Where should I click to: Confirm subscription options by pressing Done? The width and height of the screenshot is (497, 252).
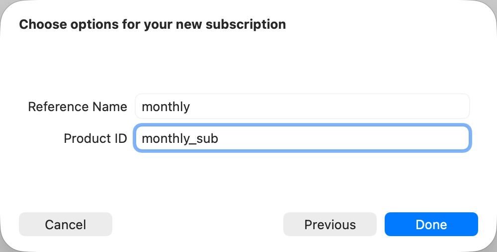coord(431,224)
